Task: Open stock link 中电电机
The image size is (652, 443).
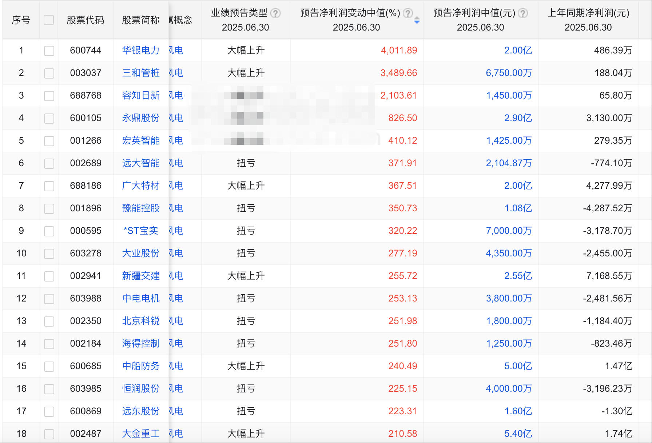Action: (141, 298)
